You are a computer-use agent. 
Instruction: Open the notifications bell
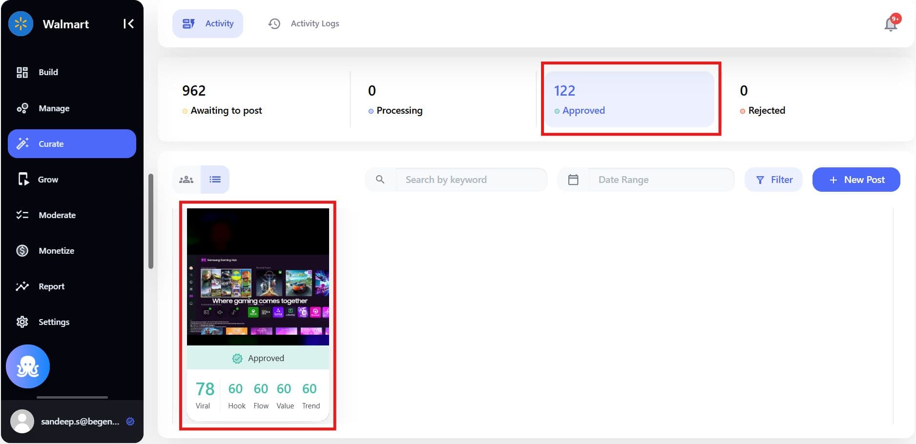(x=891, y=24)
